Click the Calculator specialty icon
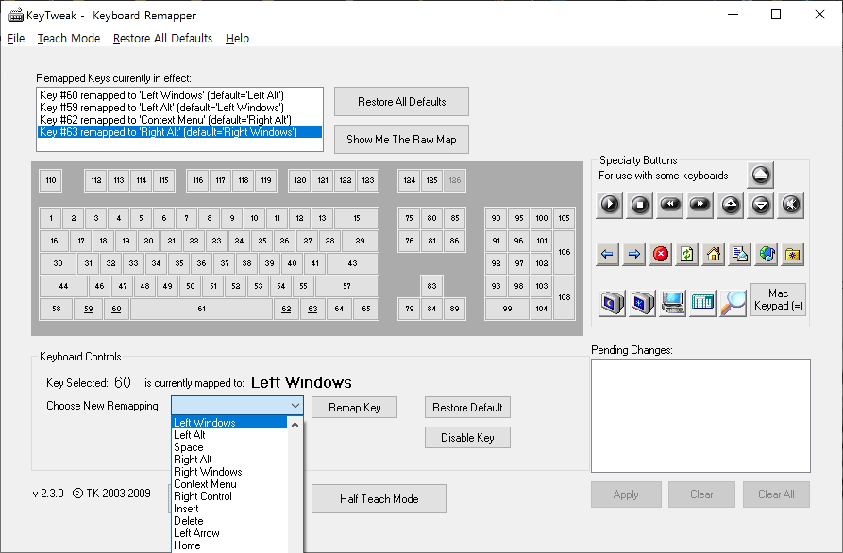843x553 pixels. (702, 302)
